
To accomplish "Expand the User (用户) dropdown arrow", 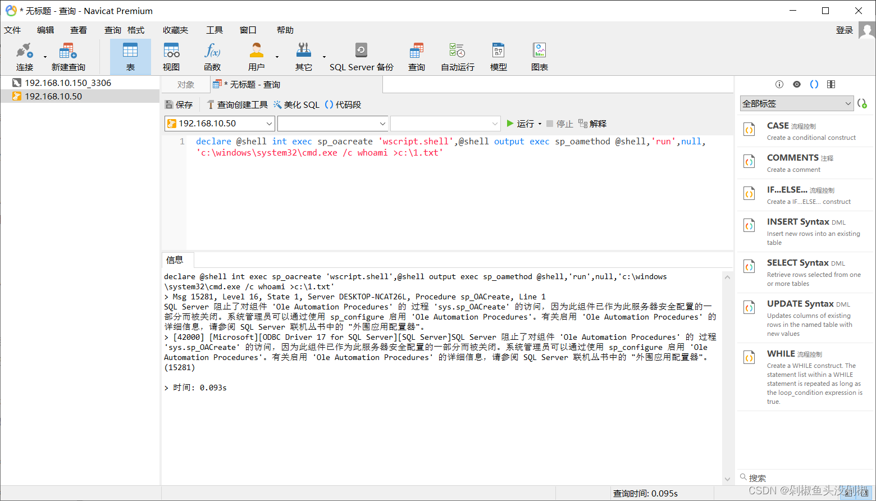I will click(277, 57).
